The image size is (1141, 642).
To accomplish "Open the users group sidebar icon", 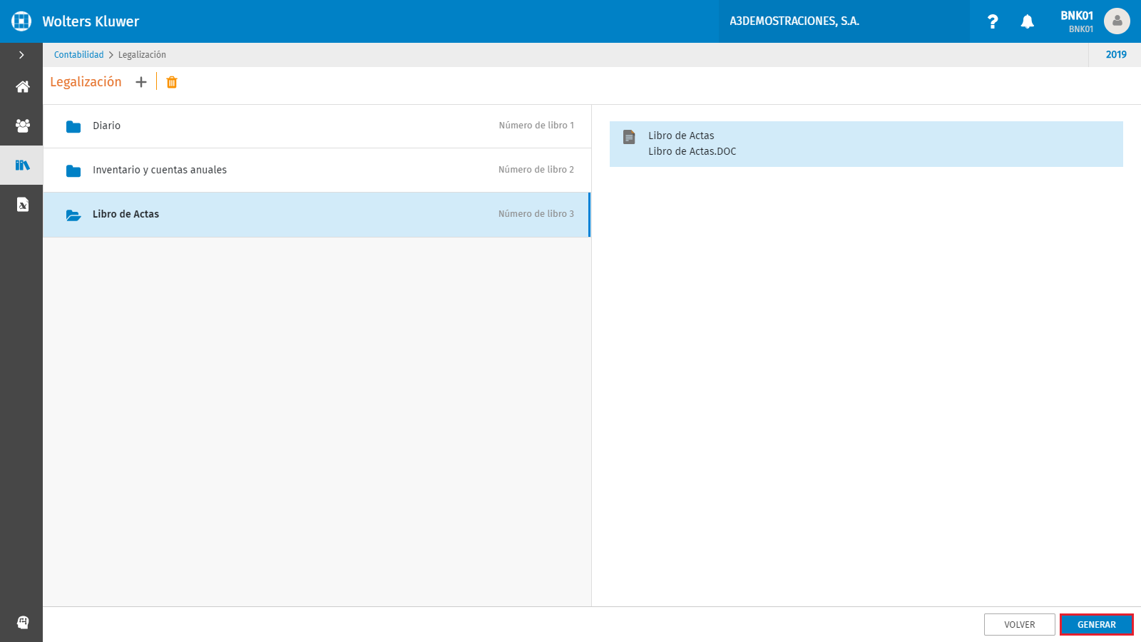I will [x=22, y=126].
